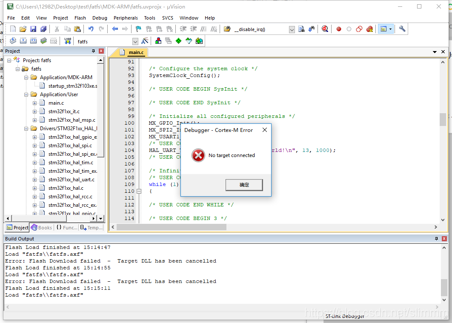Screen dimensions: 452x323
Task: Toggle breakpoint using red circle icon
Action: (x=339, y=29)
